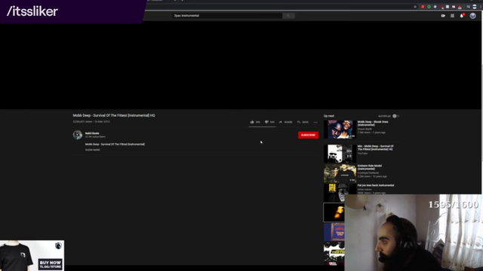Click the video title text Mobb Deep Survival
The height and width of the screenshot is (271, 483).
point(114,115)
